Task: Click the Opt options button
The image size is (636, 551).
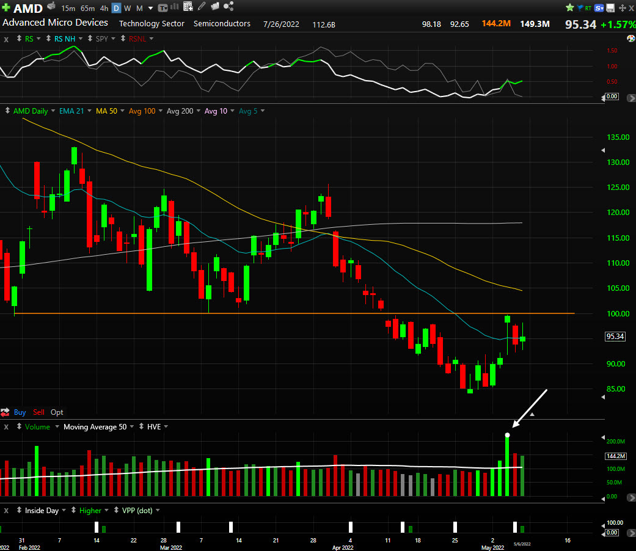Action: point(57,412)
